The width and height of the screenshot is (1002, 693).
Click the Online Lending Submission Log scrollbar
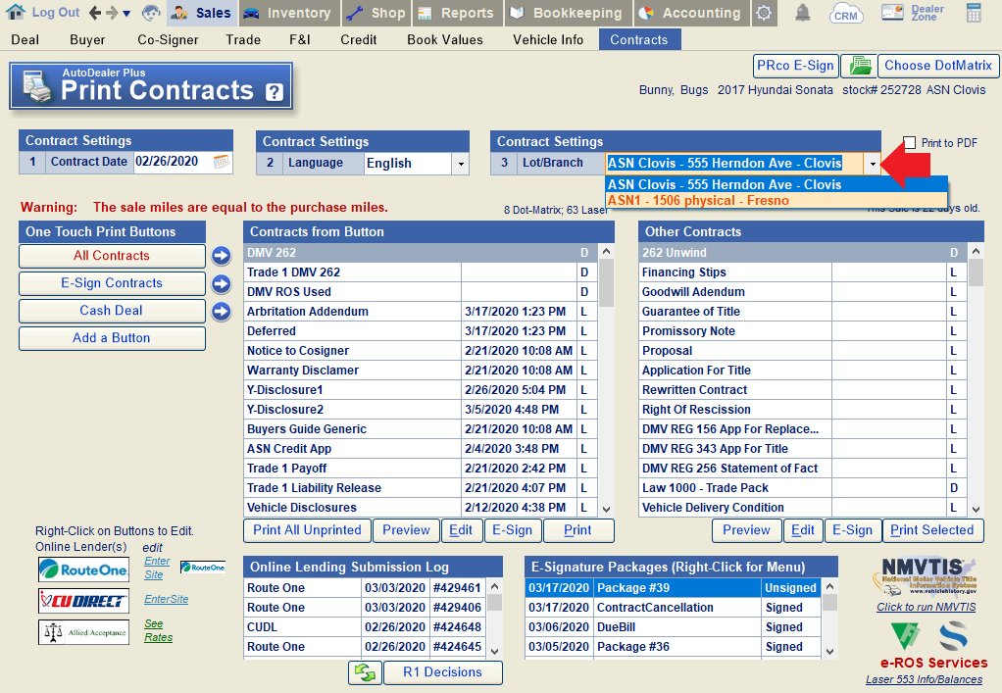tap(494, 619)
